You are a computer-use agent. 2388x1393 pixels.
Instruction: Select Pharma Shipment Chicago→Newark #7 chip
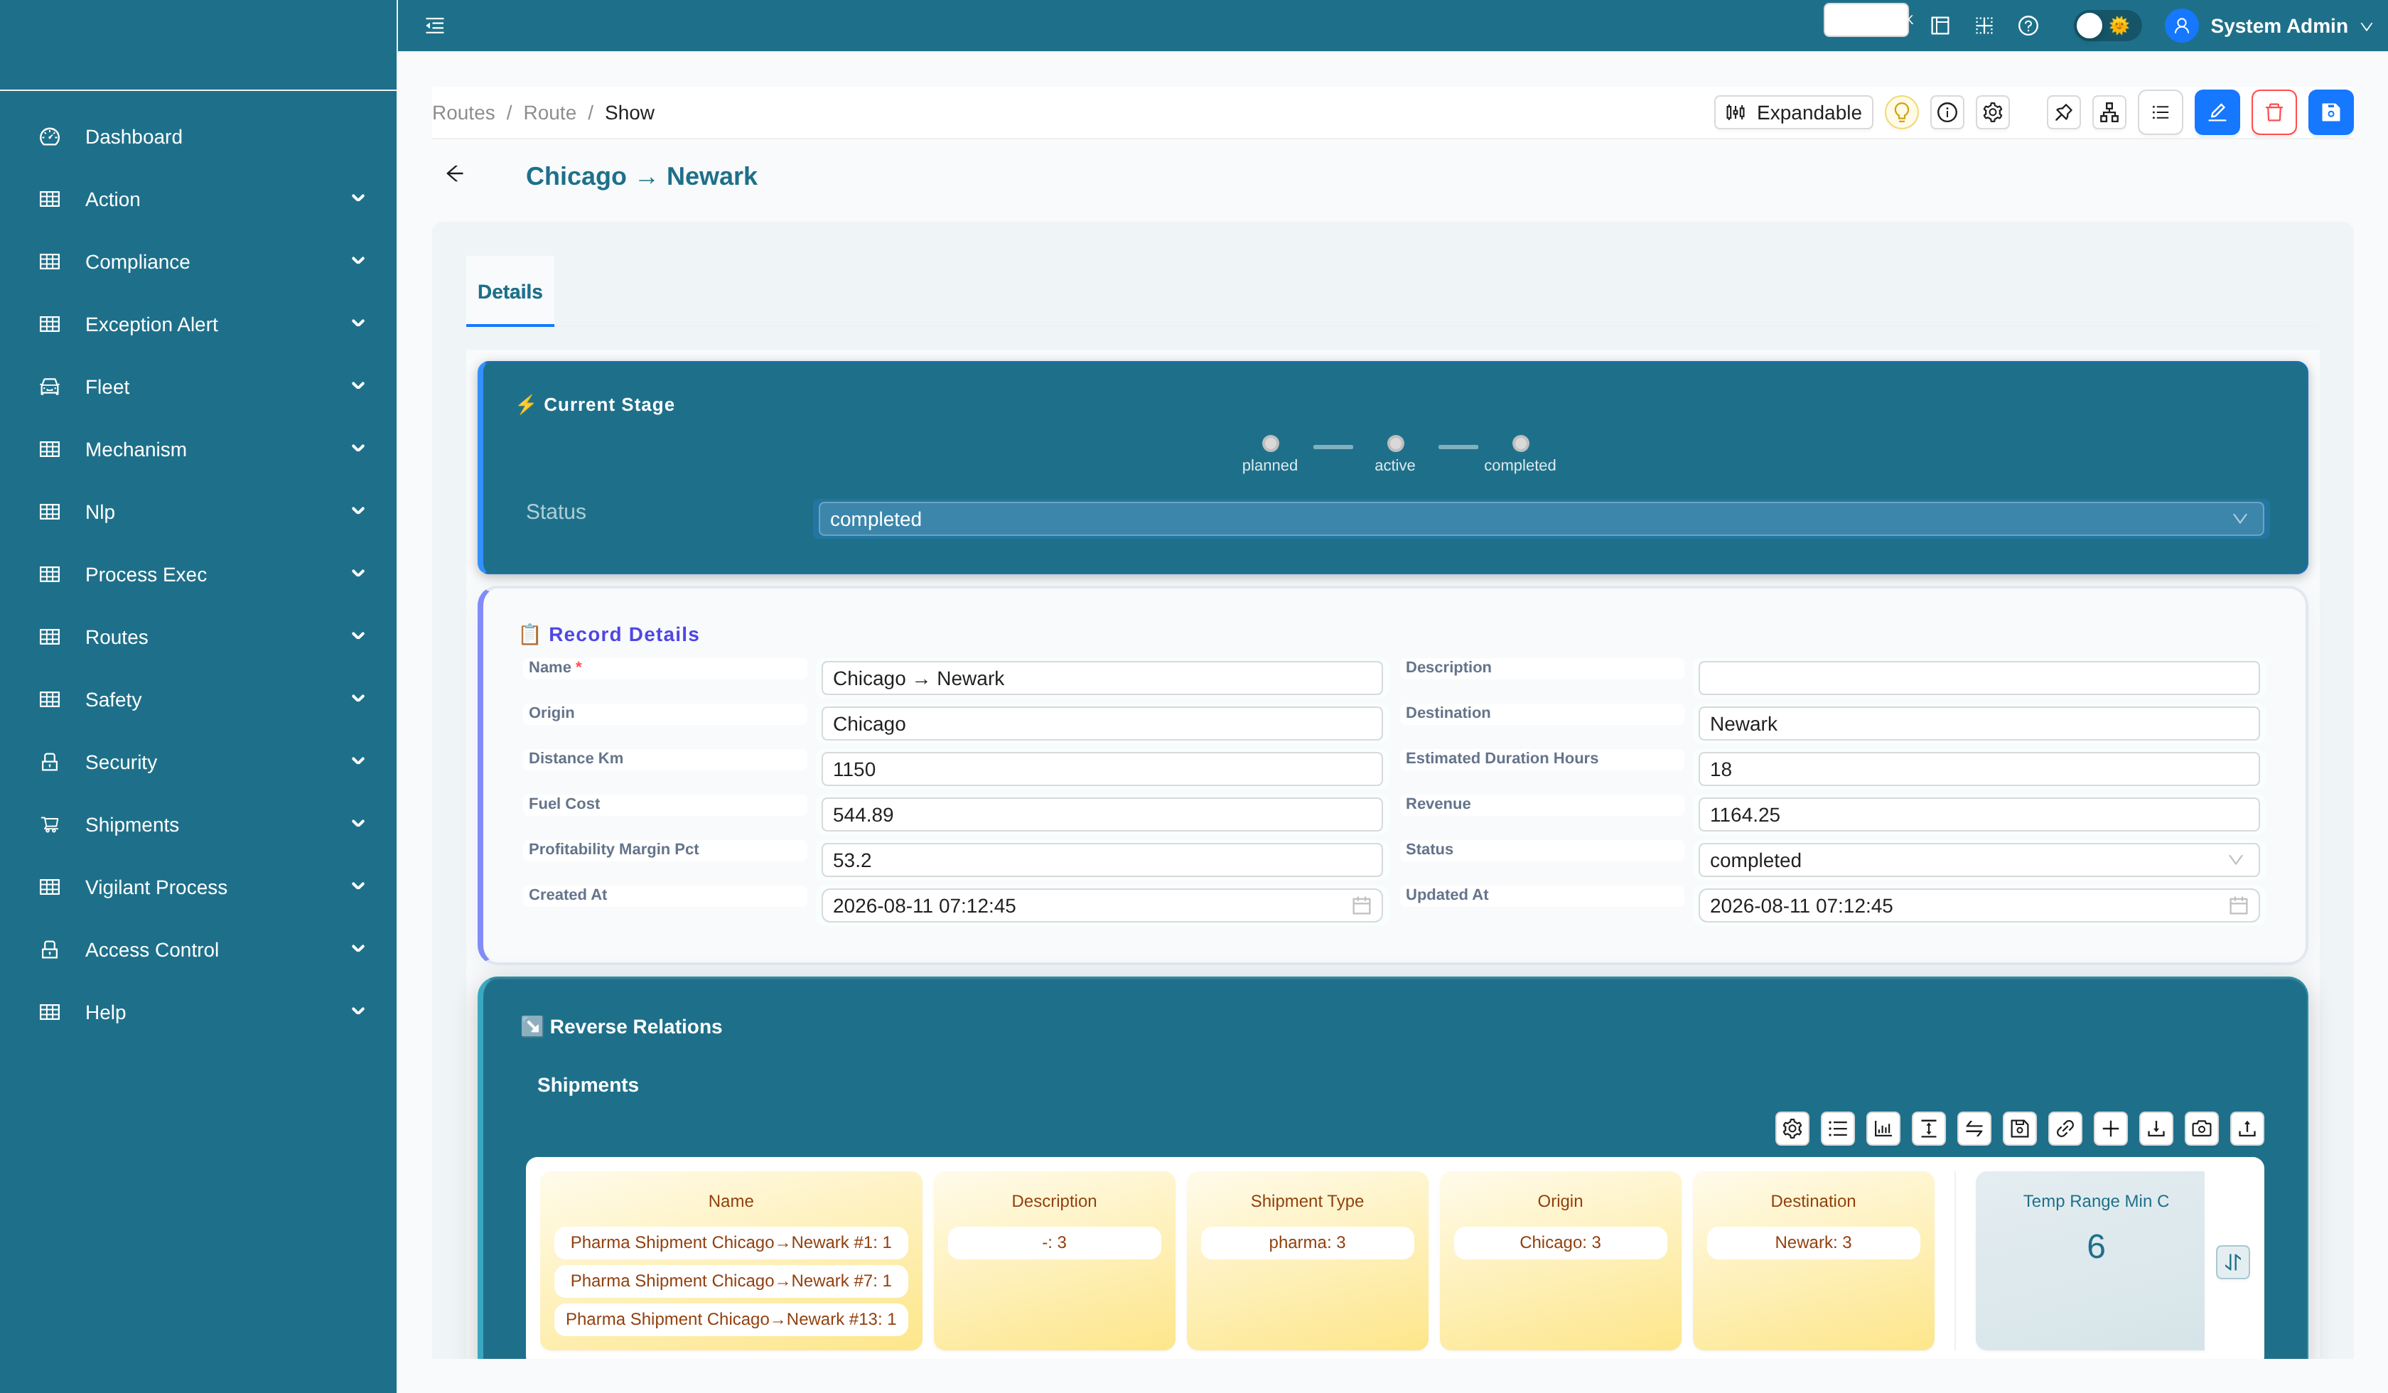[731, 1281]
